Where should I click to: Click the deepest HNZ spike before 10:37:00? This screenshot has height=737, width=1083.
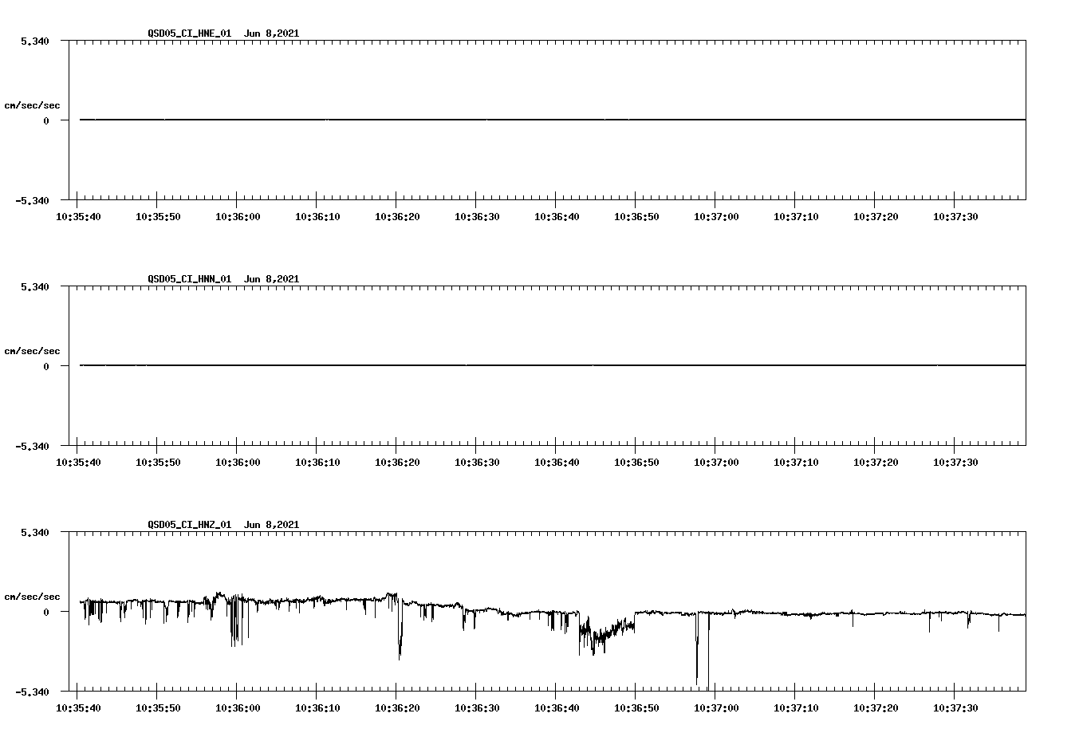tap(708, 650)
